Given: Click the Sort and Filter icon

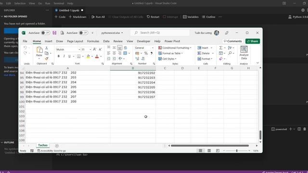Looking at the screenshot, I should coord(230,48).
